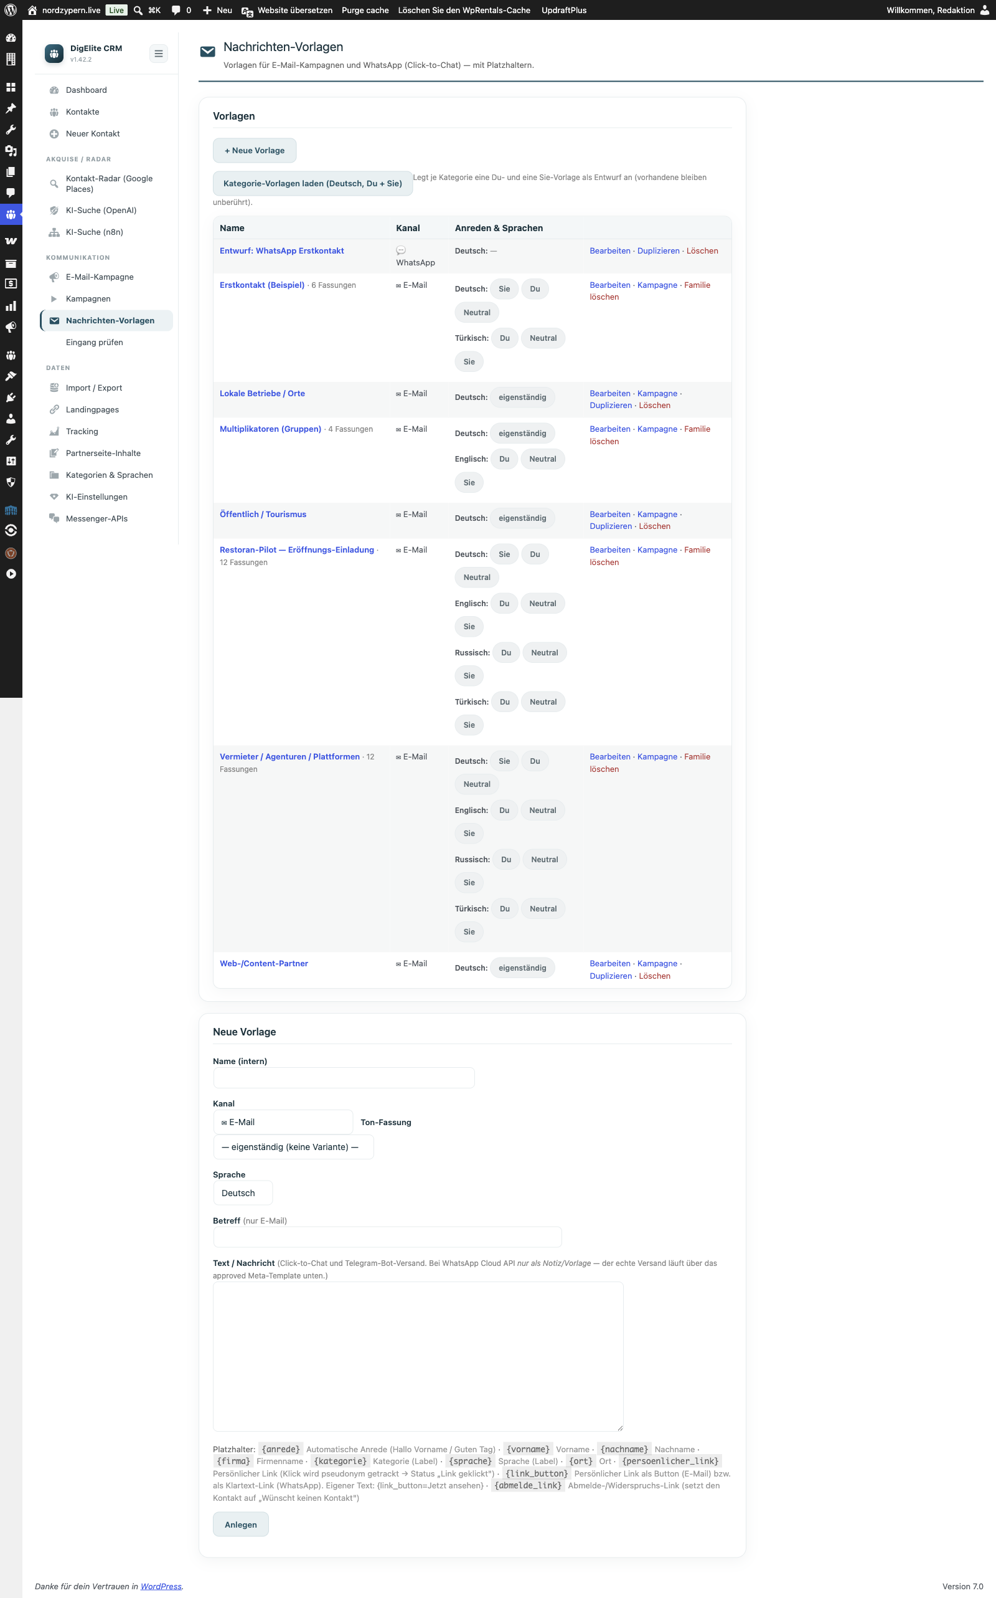Open the WordPress link in footer

[161, 1586]
